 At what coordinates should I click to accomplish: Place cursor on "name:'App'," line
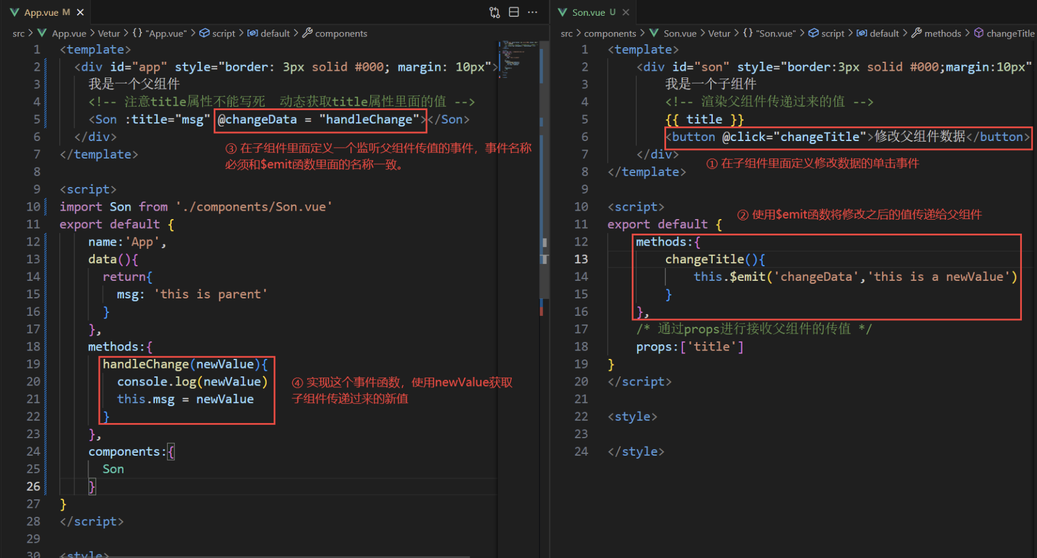[x=127, y=242]
